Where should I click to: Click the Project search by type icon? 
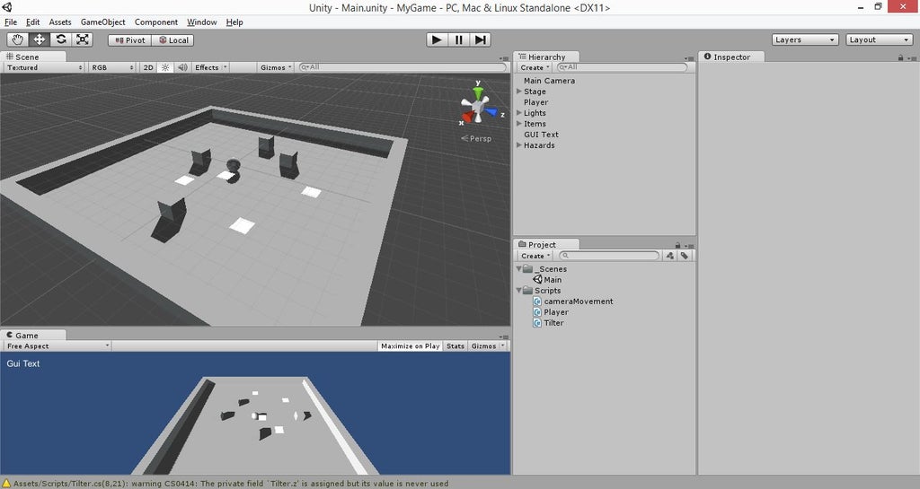click(670, 256)
